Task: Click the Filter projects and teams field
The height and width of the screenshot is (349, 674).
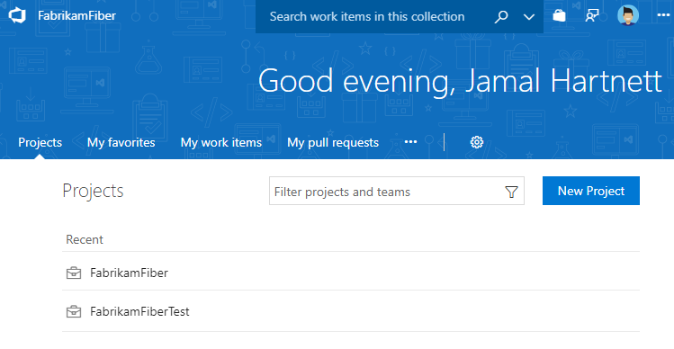Action: pos(396,191)
